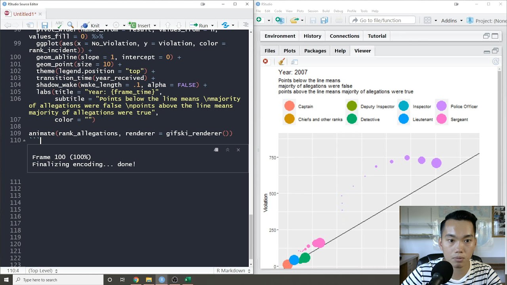Switch to the Plots tab
Image resolution: width=507 pixels, height=285 pixels.
[x=290, y=51]
